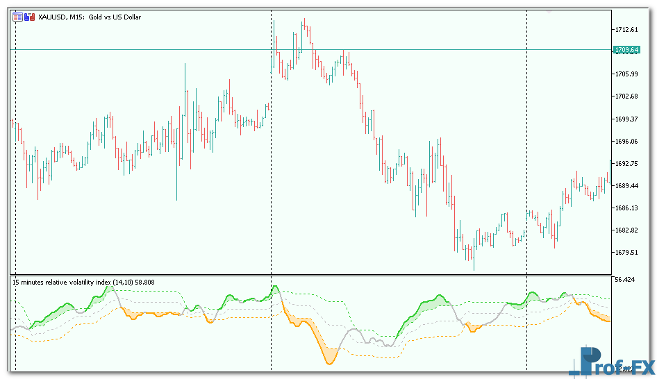Click the 1679.51 price scale label

(x=626, y=253)
